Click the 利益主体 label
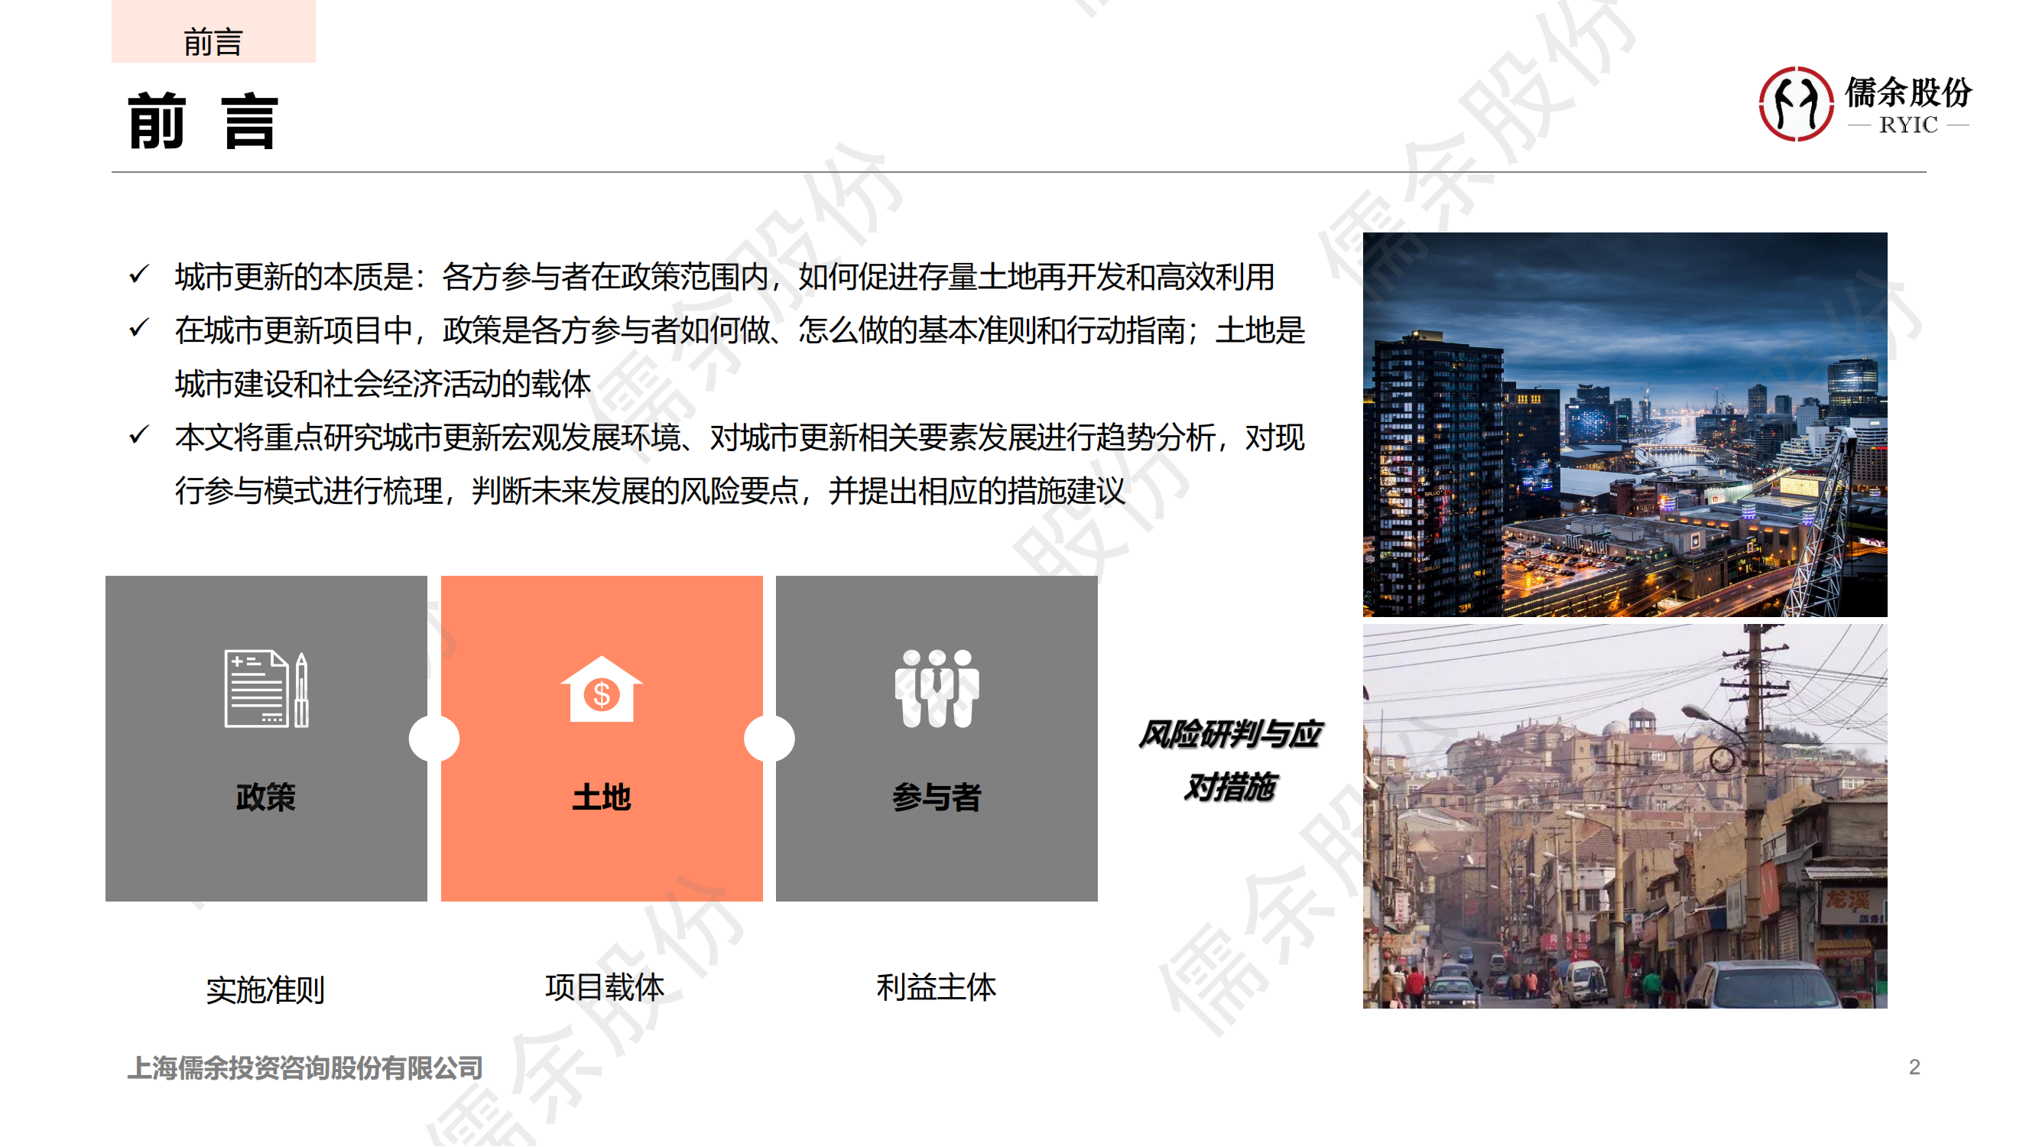 pos(936,987)
